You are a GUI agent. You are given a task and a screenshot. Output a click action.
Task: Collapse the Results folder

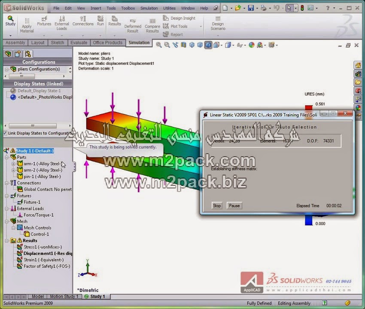[7, 241]
